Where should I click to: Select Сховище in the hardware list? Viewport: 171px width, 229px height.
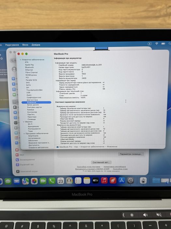pyautogui.click(x=32, y=119)
